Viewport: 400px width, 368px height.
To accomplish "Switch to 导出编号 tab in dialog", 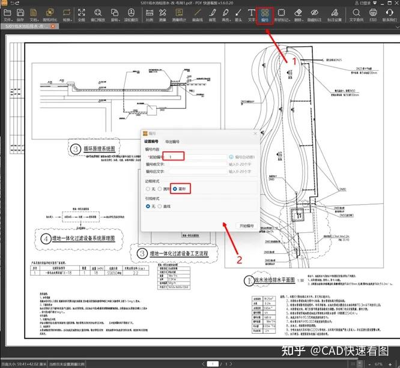I will (x=172, y=142).
